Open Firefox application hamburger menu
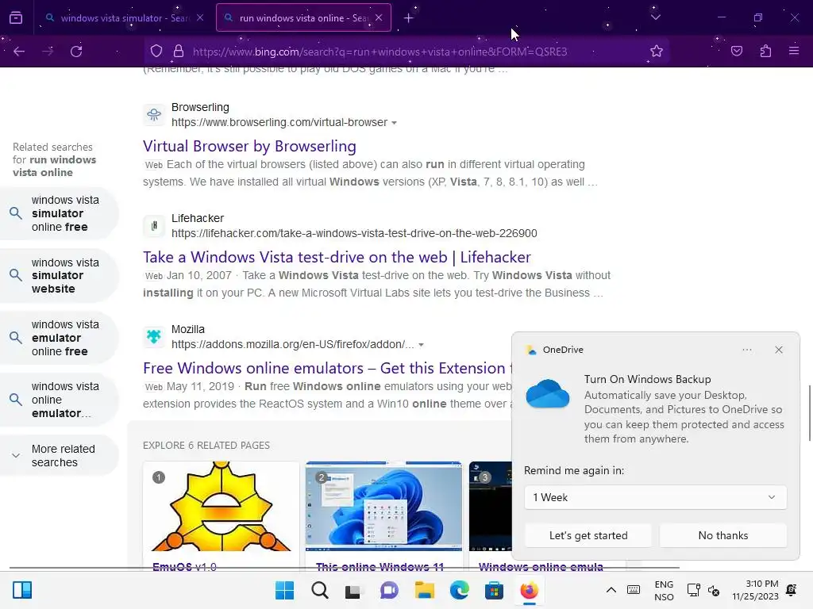Image resolution: width=813 pixels, height=609 pixels. point(794,52)
